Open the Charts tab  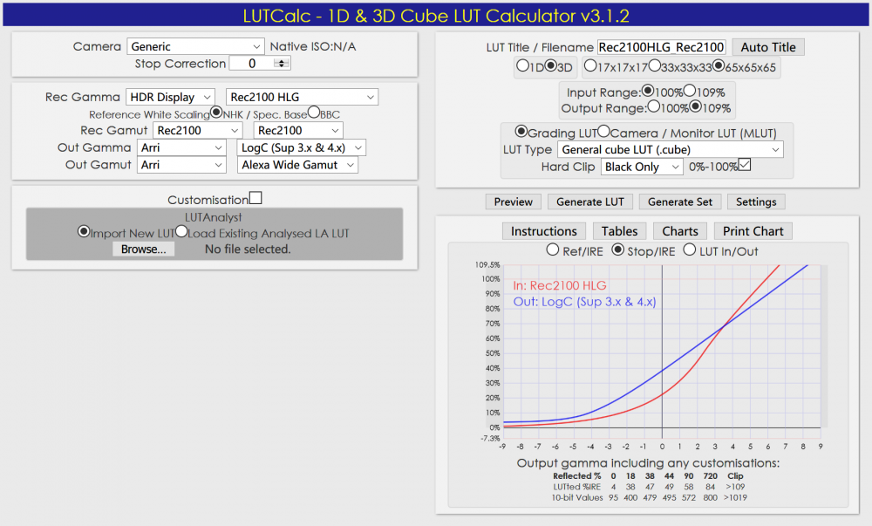coord(679,230)
